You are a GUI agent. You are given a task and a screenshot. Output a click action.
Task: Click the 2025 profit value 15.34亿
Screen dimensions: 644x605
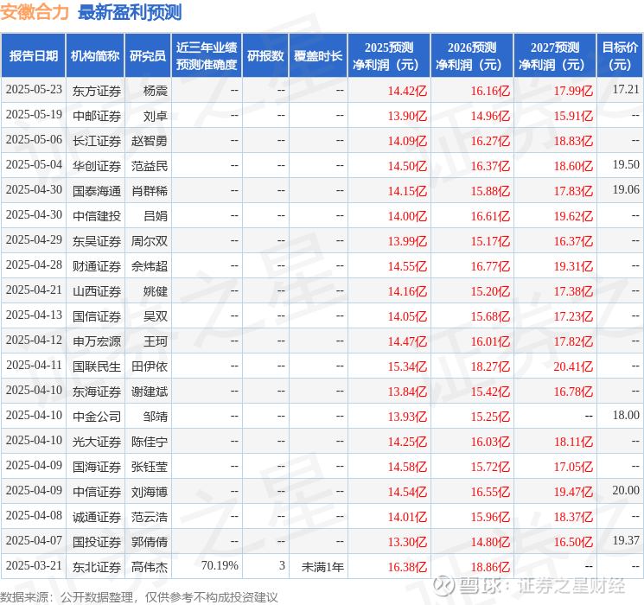click(407, 366)
